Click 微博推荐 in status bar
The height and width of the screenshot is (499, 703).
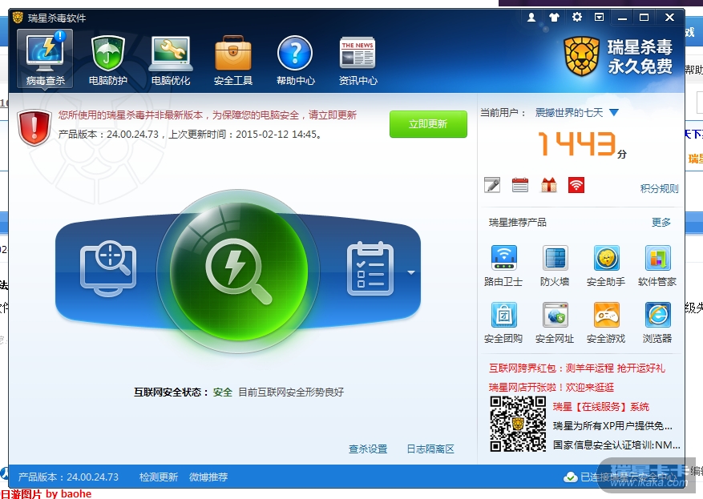tap(208, 477)
